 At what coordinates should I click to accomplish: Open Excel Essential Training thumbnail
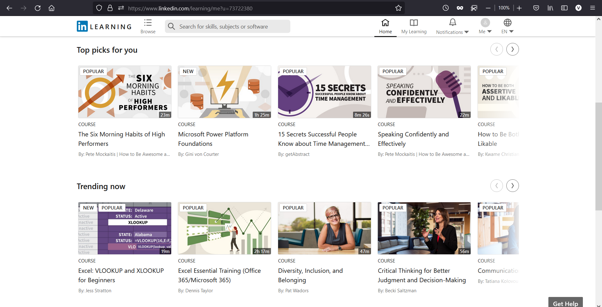pos(224,228)
